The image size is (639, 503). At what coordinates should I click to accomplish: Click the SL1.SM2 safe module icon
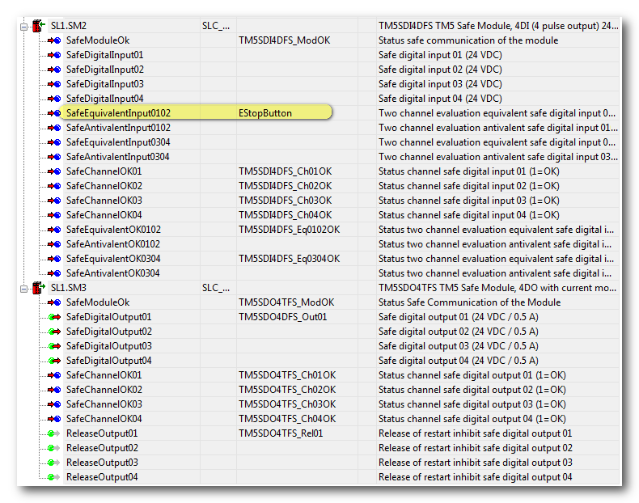[38, 26]
